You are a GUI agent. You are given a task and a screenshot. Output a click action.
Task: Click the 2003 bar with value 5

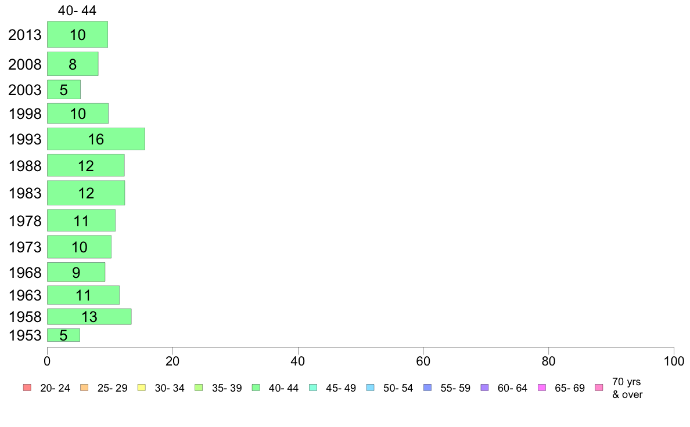pos(64,90)
